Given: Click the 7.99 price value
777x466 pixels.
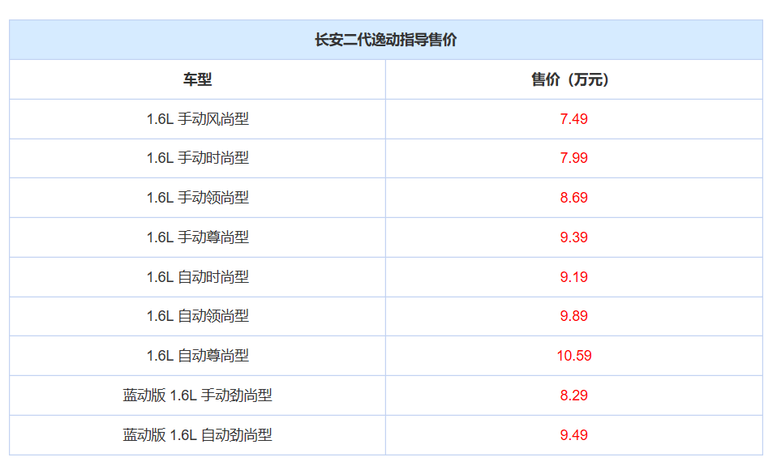Looking at the screenshot, I should (574, 158).
